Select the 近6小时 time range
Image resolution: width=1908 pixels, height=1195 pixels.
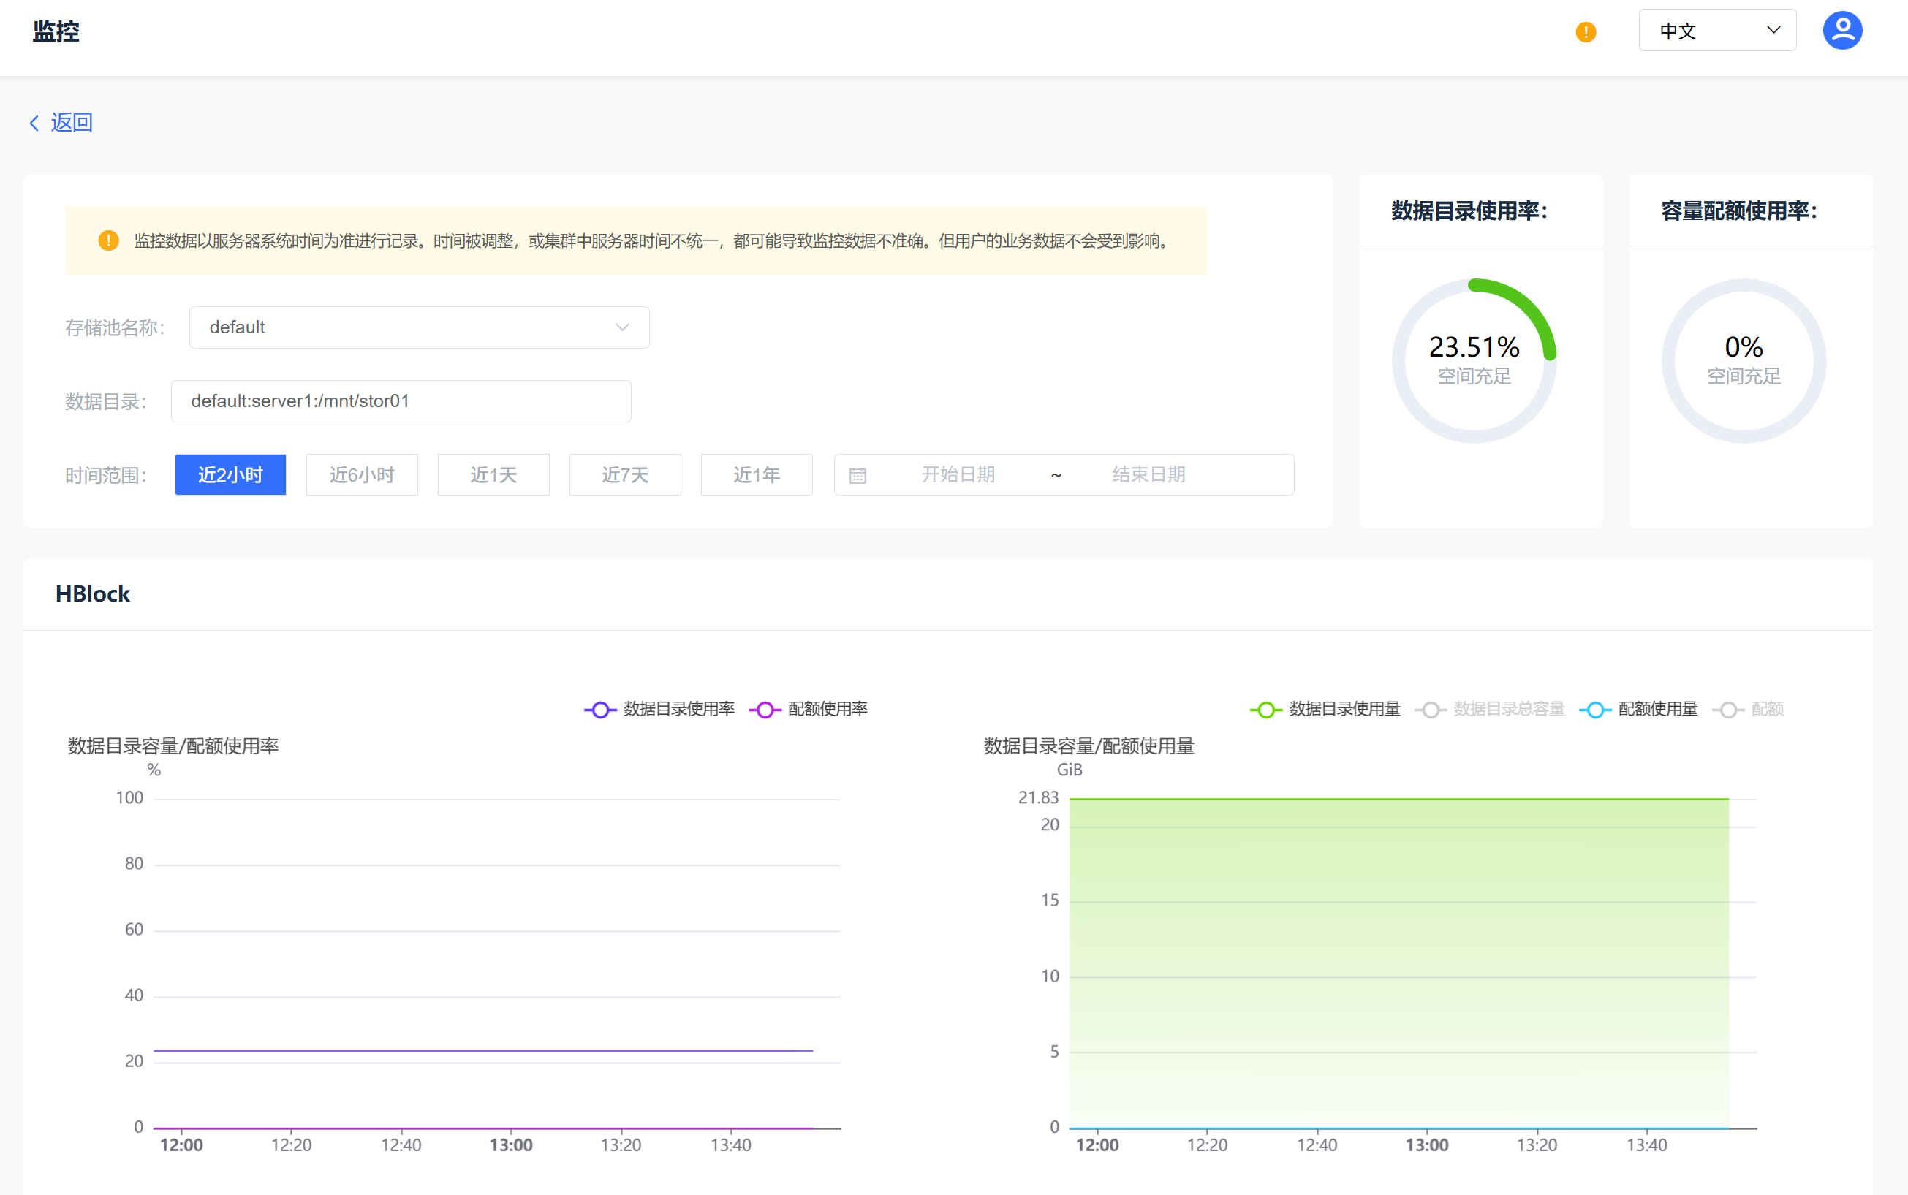[361, 474]
